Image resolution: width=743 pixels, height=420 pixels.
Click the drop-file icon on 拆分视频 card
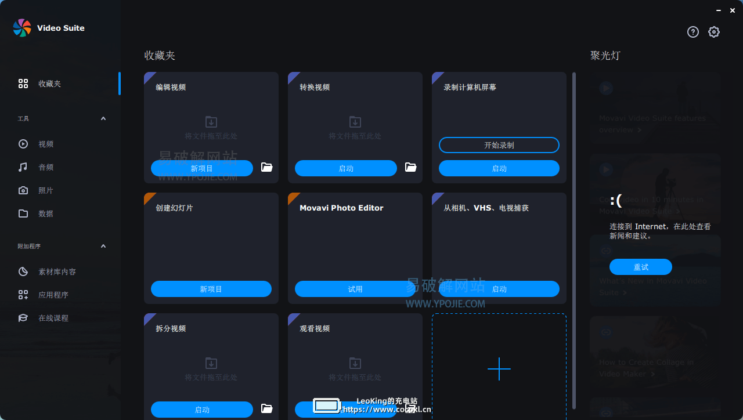point(211,363)
